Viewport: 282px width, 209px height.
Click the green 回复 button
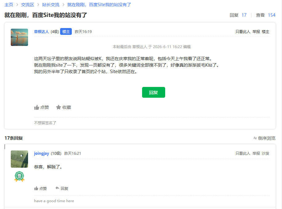click(153, 92)
